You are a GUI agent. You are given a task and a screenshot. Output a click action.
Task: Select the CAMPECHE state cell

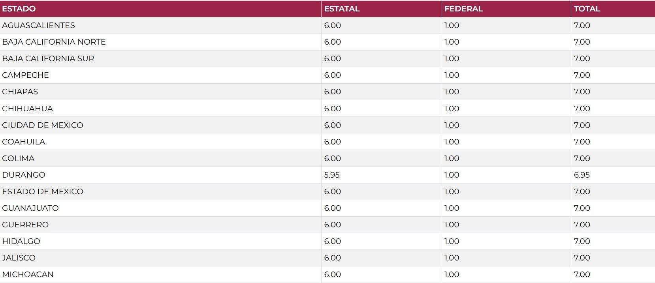[25, 75]
